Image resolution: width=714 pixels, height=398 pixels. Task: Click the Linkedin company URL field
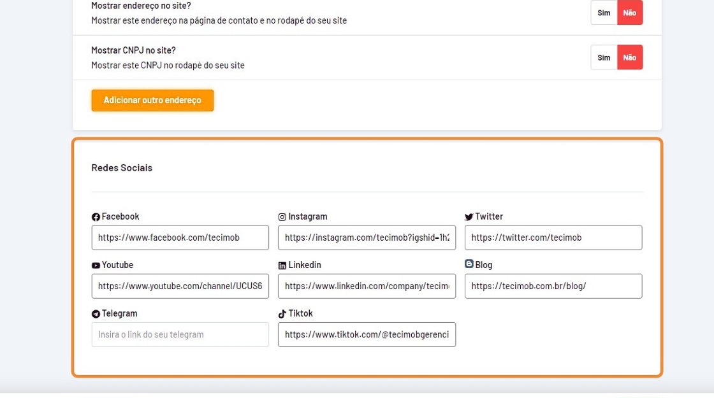click(367, 287)
